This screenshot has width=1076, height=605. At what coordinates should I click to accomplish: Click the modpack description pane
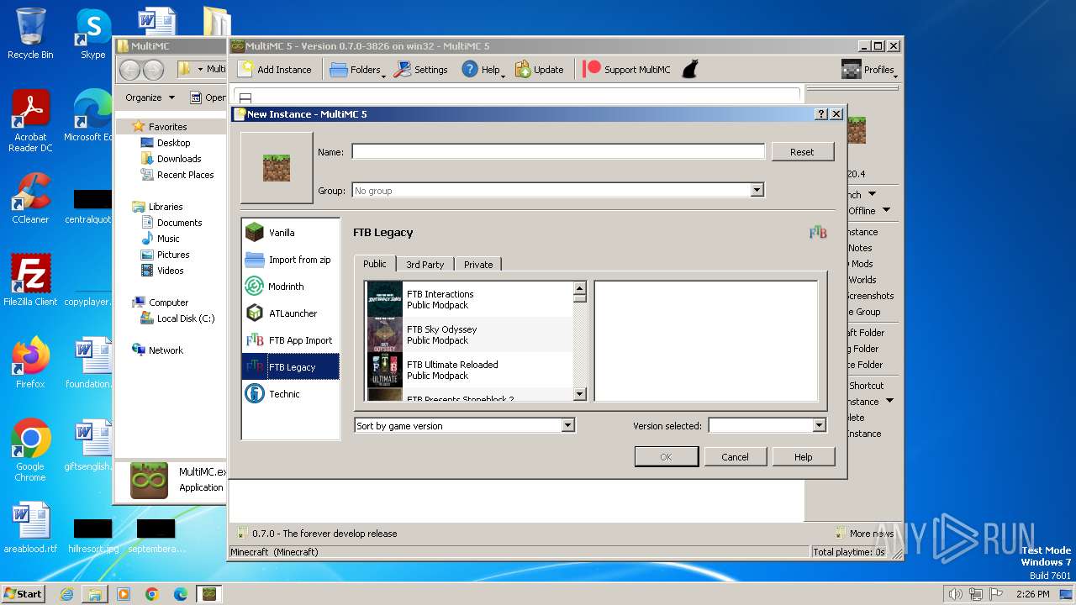706,341
